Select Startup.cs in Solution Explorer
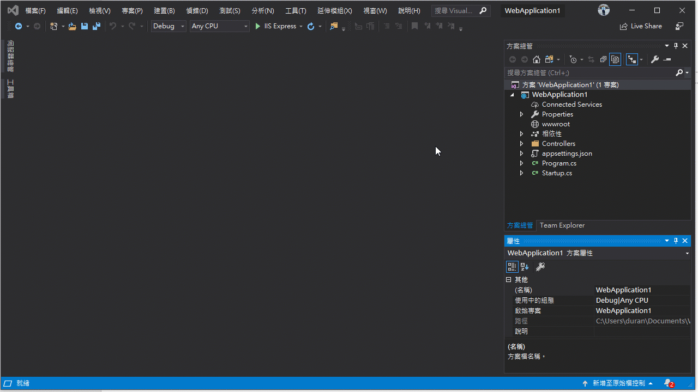698x392 pixels. tap(557, 173)
